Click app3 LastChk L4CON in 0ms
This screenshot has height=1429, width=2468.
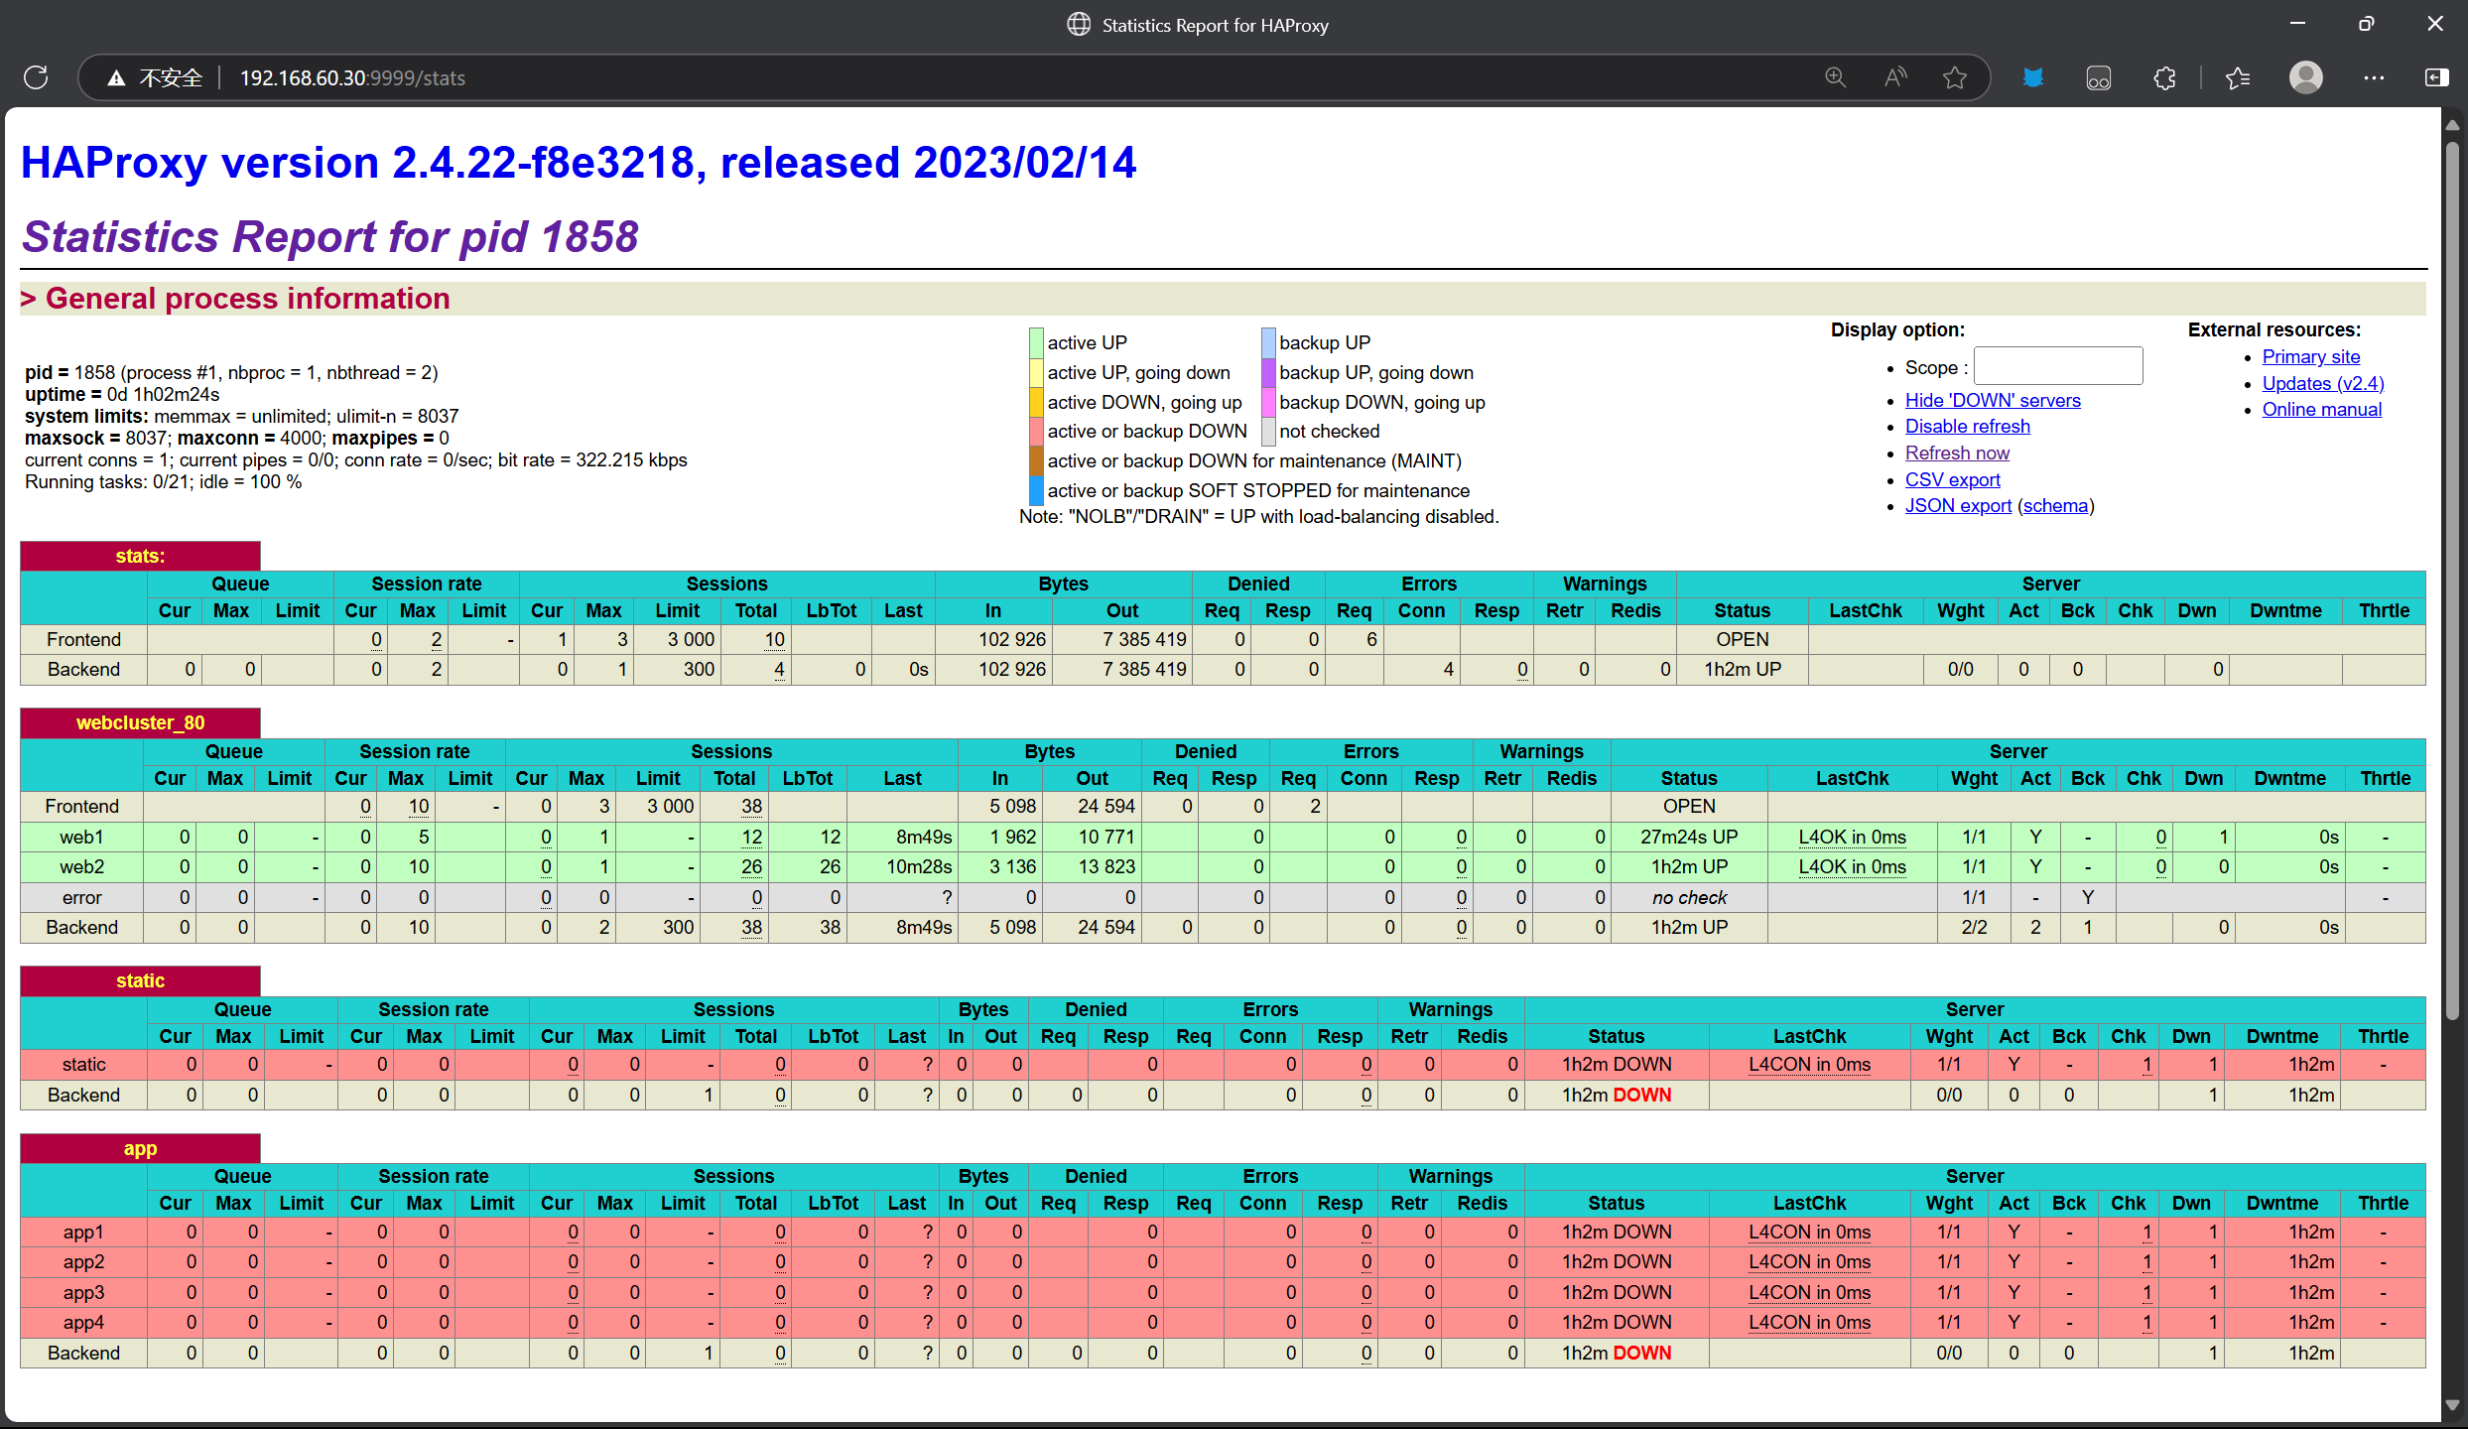coord(1809,1292)
